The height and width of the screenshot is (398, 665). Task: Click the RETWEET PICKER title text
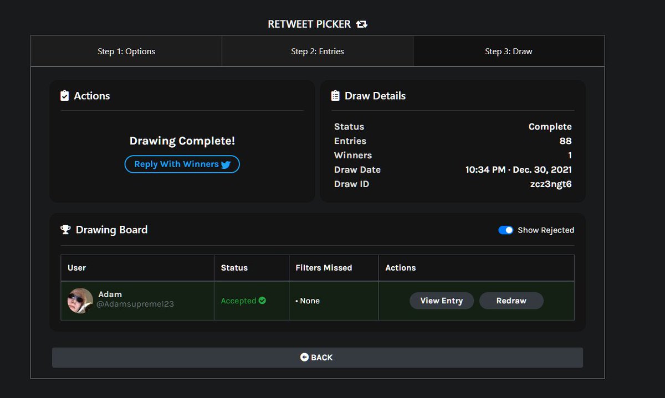pos(309,24)
